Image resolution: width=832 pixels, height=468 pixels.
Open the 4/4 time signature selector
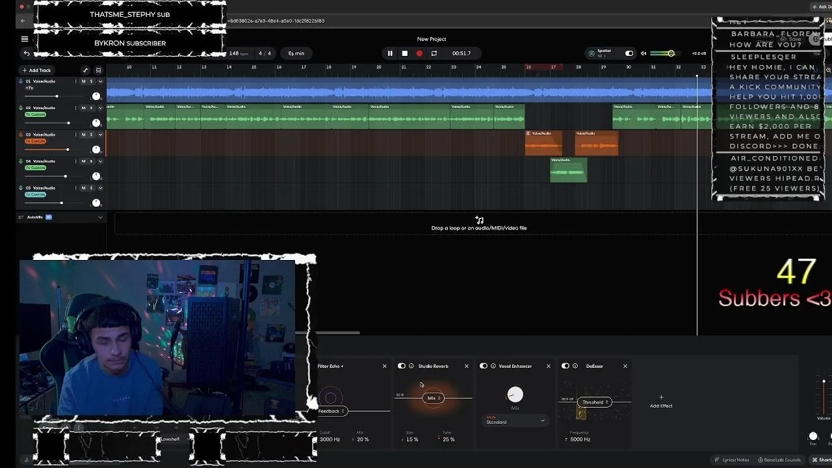click(265, 53)
